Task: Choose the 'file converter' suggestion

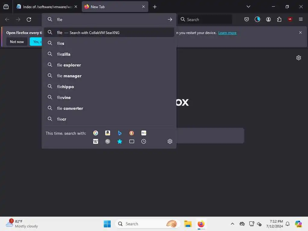Action: point(109,108)
